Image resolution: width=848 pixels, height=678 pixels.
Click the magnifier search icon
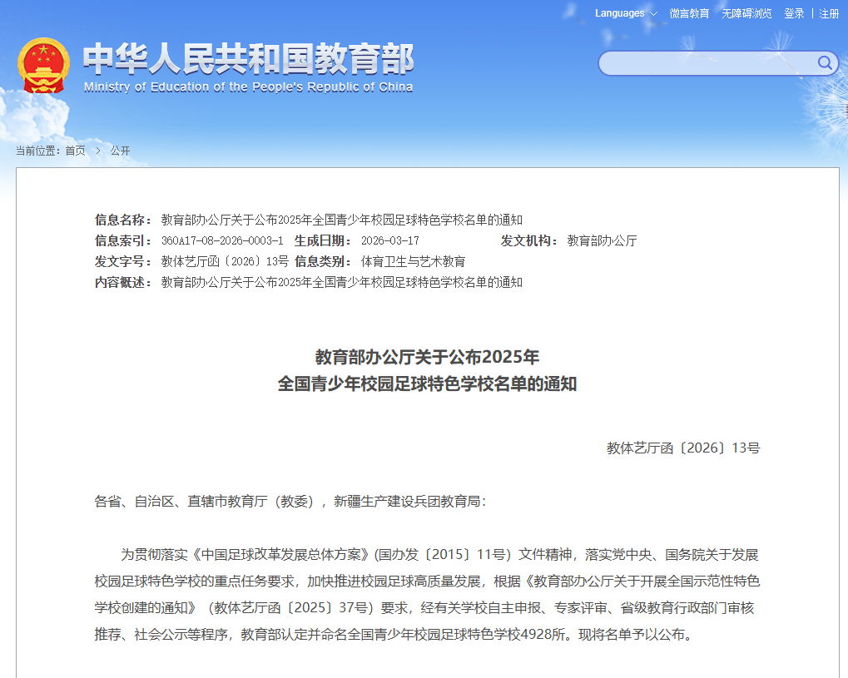[825, 63]
